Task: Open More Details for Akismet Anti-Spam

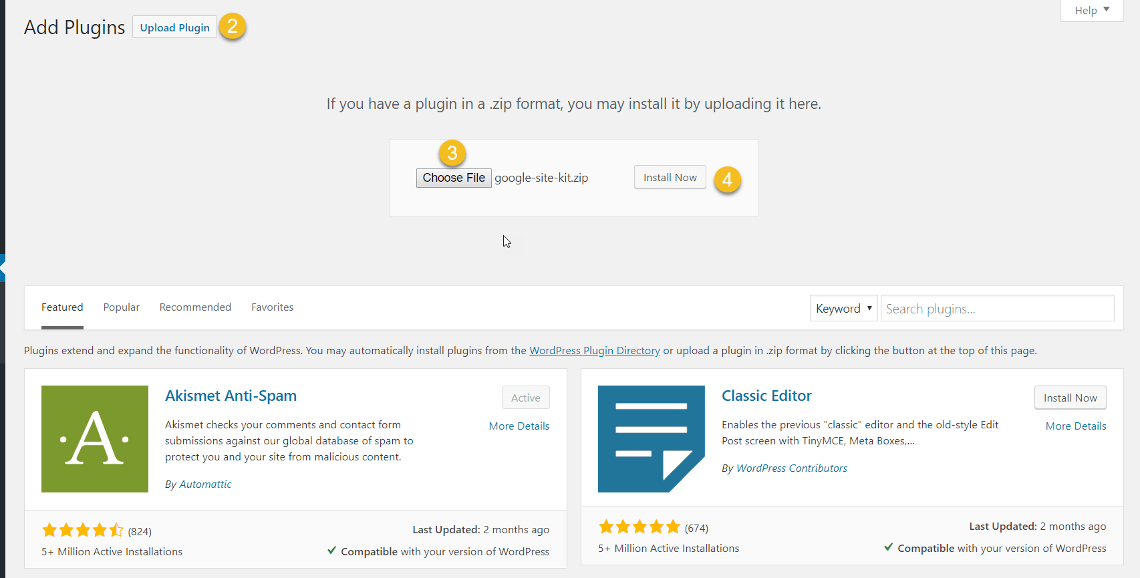Action: click(x=519, y=426)
